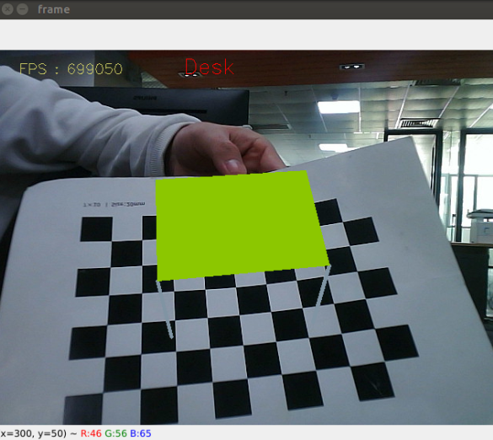This screenshot has height=440, width=493.
Task: Click the left leg of rendered desk
Action: pyautogui.click(x=164, y=309)
